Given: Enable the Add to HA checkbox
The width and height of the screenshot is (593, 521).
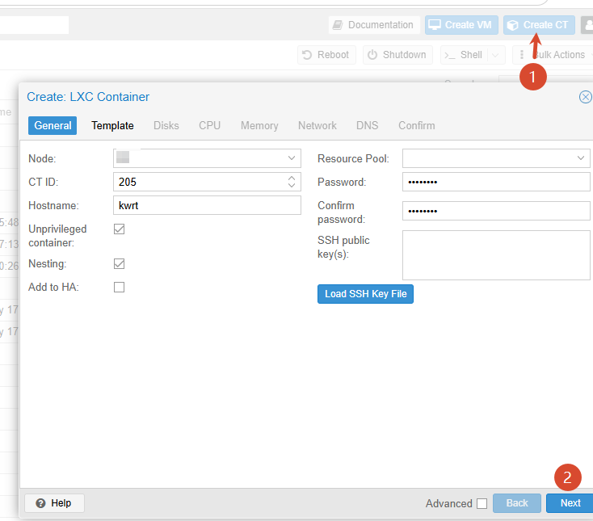Looking at the screenshot, I should click(119, 288).
